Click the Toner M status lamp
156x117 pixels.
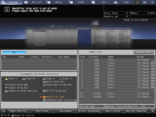[x=21, y=79]
